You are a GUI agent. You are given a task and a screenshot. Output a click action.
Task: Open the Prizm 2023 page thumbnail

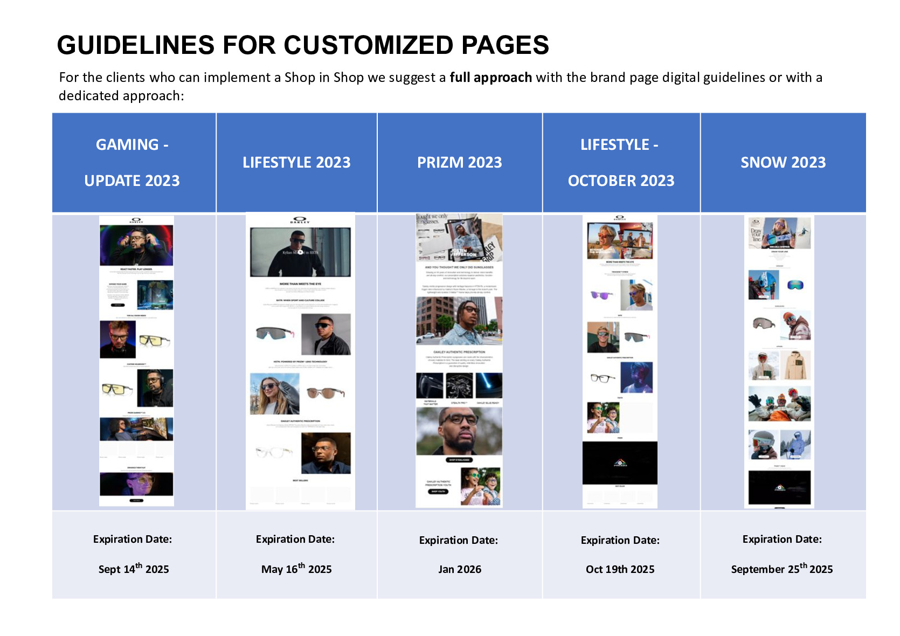459,361
